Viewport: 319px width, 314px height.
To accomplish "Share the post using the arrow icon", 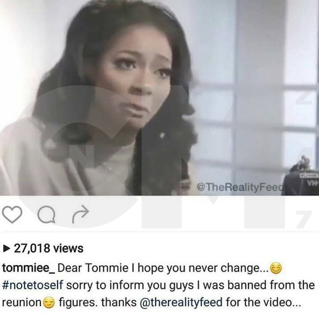I will 81,215.
